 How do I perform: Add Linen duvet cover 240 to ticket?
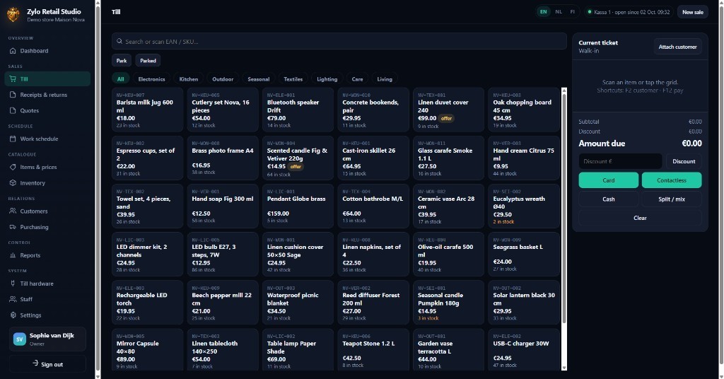tap(448, 110)
